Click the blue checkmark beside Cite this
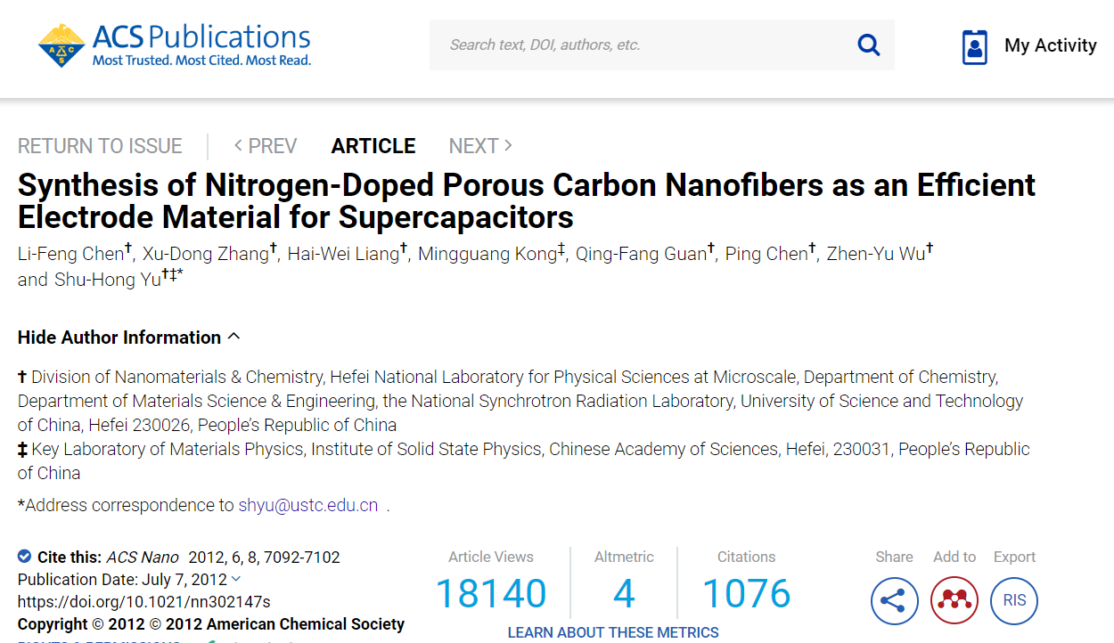The width and height of the screenshot is (1114, 643). pyautogui.click(x=24, y=557)
